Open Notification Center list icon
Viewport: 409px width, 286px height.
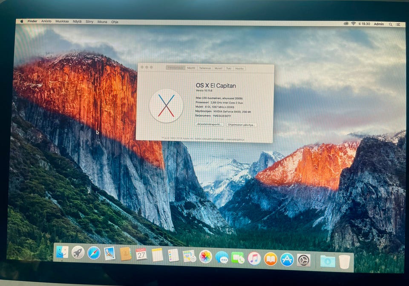[398, 24]
